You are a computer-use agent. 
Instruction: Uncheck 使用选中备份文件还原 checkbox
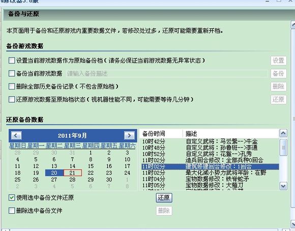point(12,197)
